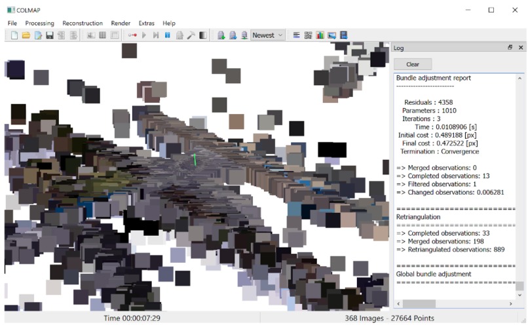The image size is (528, 325).
Task: Click 'Termination : Convergence' log line
Action: (x=440, y=151)
